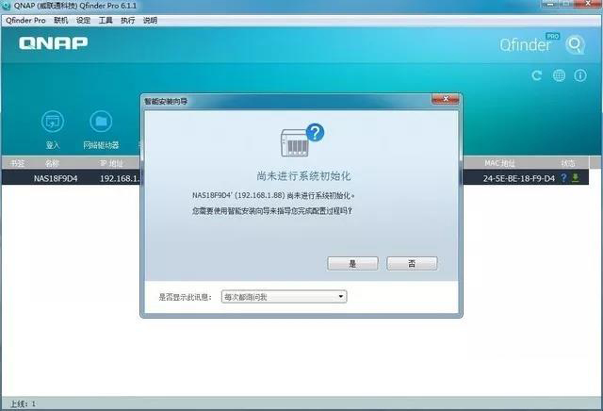
Task: Click the 尚未进行系统初始化 heading
Action: 303,176
